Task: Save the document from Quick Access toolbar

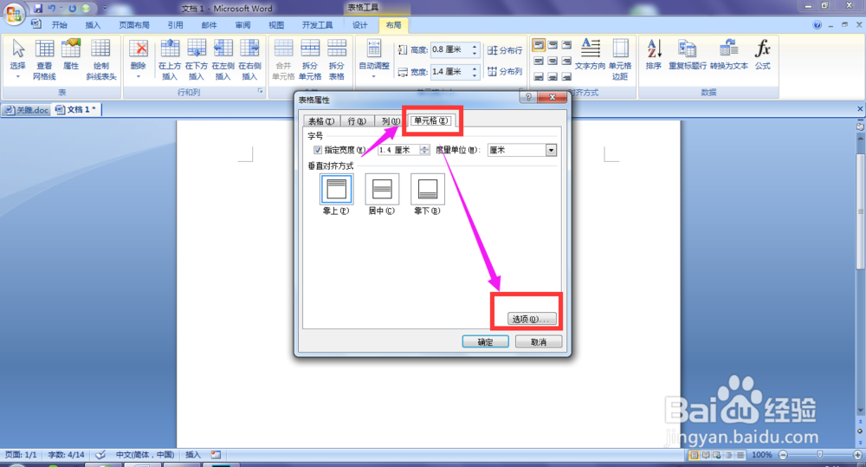Action: [x=38, y=9]
